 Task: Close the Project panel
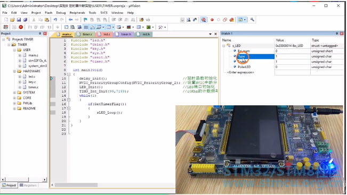(45, 33)
